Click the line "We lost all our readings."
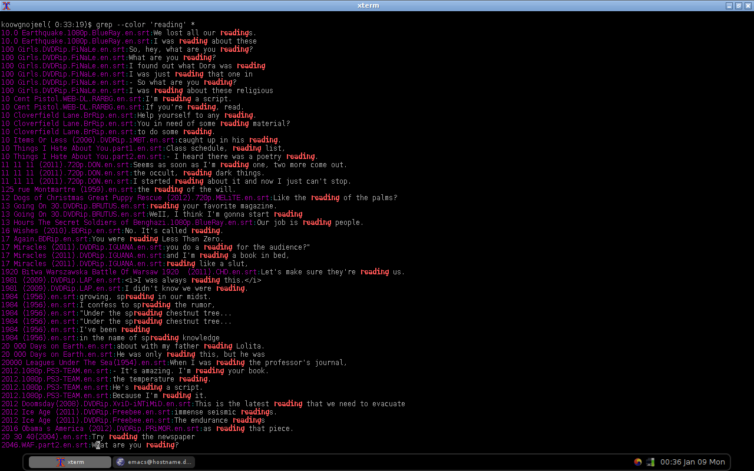Screen dimensions: 754x471 [205, 33]
